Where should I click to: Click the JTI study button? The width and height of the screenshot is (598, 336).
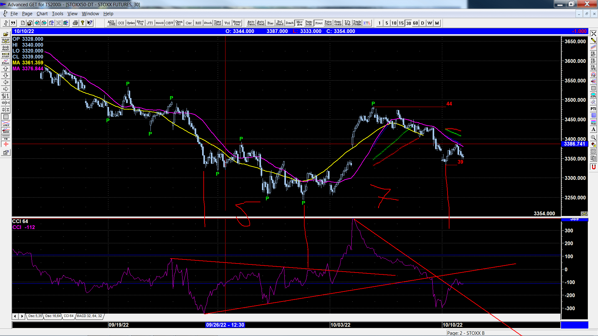(150, 23)
